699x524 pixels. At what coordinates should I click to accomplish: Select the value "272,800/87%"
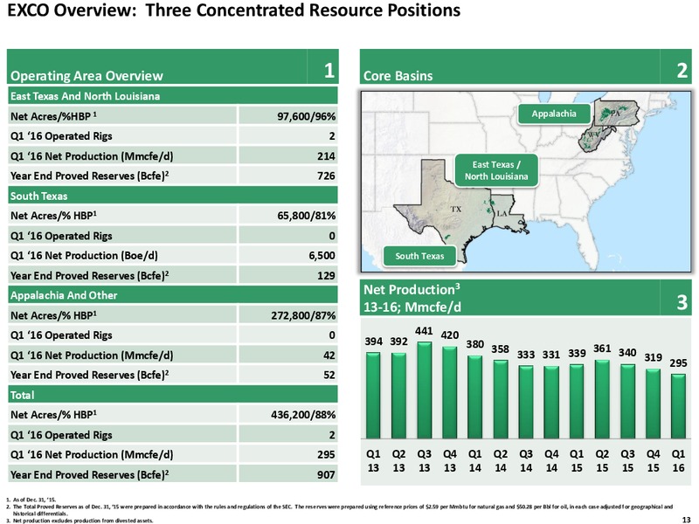pyautogui.click(x=303, y=316)
